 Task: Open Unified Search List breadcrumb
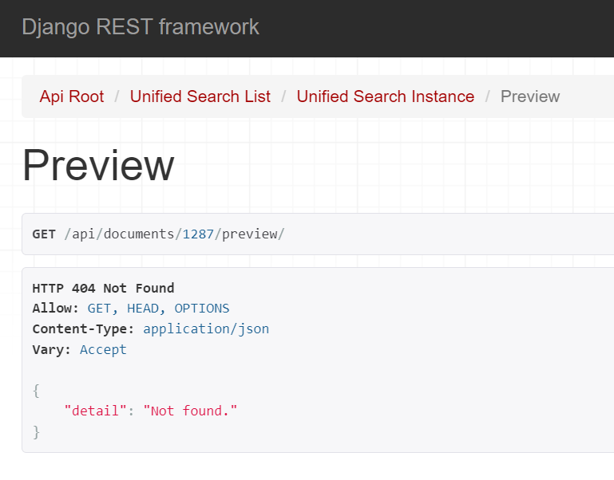click(200, 96)
